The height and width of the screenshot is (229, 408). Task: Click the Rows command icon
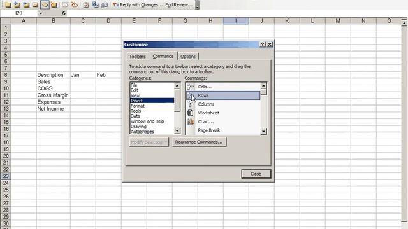click(x=190, y=95)
